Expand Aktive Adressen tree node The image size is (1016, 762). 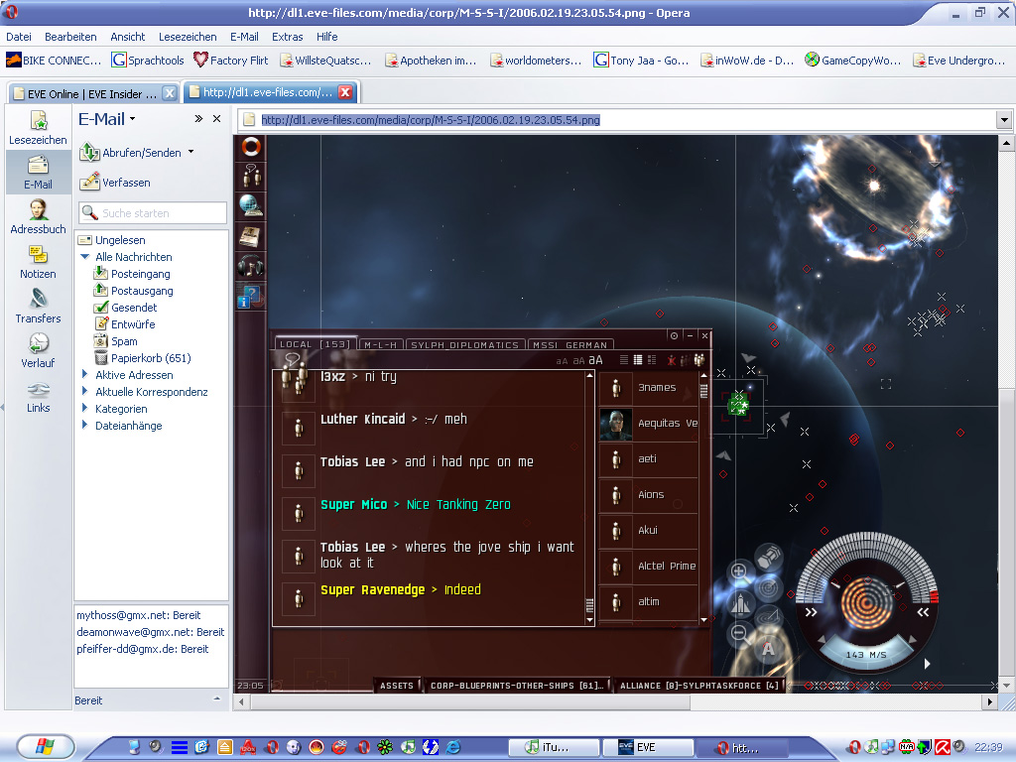tap(84, 374)
